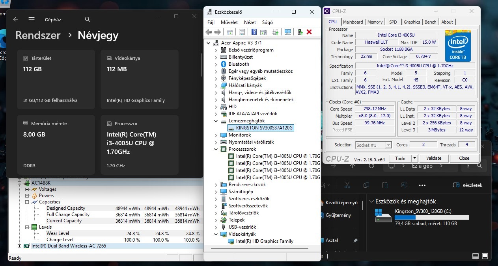Click the Processzor info card in settings

pos(140,145)
